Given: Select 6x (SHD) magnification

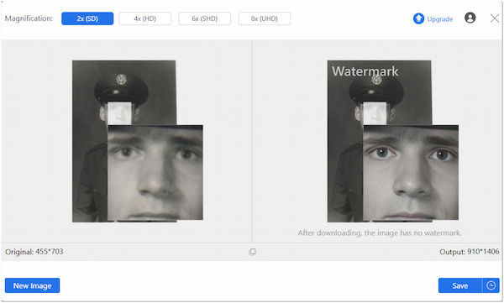Looking at the screenshot, I should click(x=204, y=18).
